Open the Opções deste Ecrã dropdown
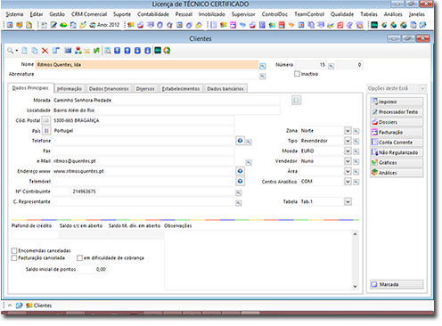The height and width of the screenshot is (326, 442). click(x=422, y=88)
